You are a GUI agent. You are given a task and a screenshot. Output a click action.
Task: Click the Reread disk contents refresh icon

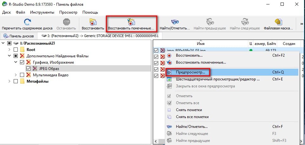(28, 22)
